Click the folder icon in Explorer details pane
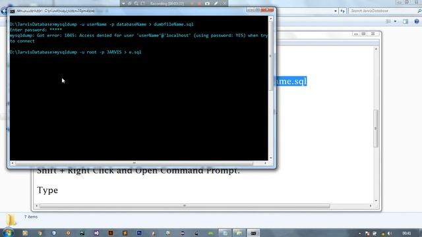The height and width of the screenshot is (237, 422). [11, 220]
